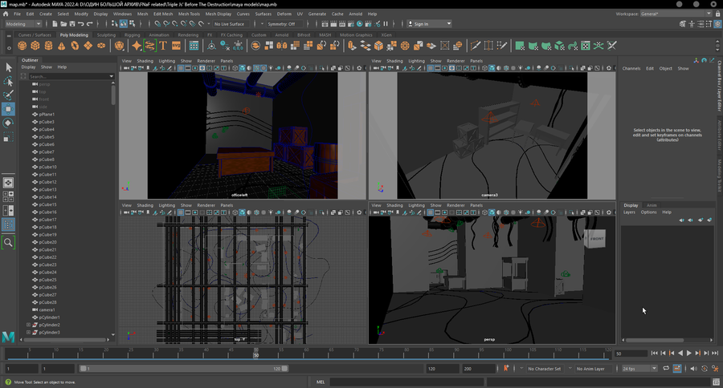Click the play backwards button

click(680, 353)
